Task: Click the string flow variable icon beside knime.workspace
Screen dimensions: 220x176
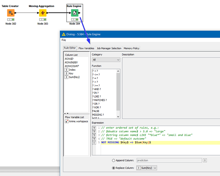Action: (x=67, y=121)
